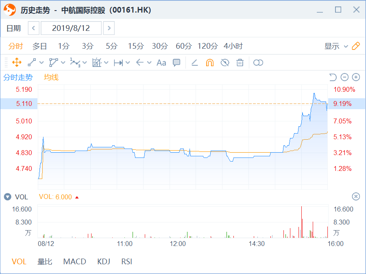Expand shape tool dropdown arrow
The height and width of the screenshot is (274, 366).
pos(63,63)
